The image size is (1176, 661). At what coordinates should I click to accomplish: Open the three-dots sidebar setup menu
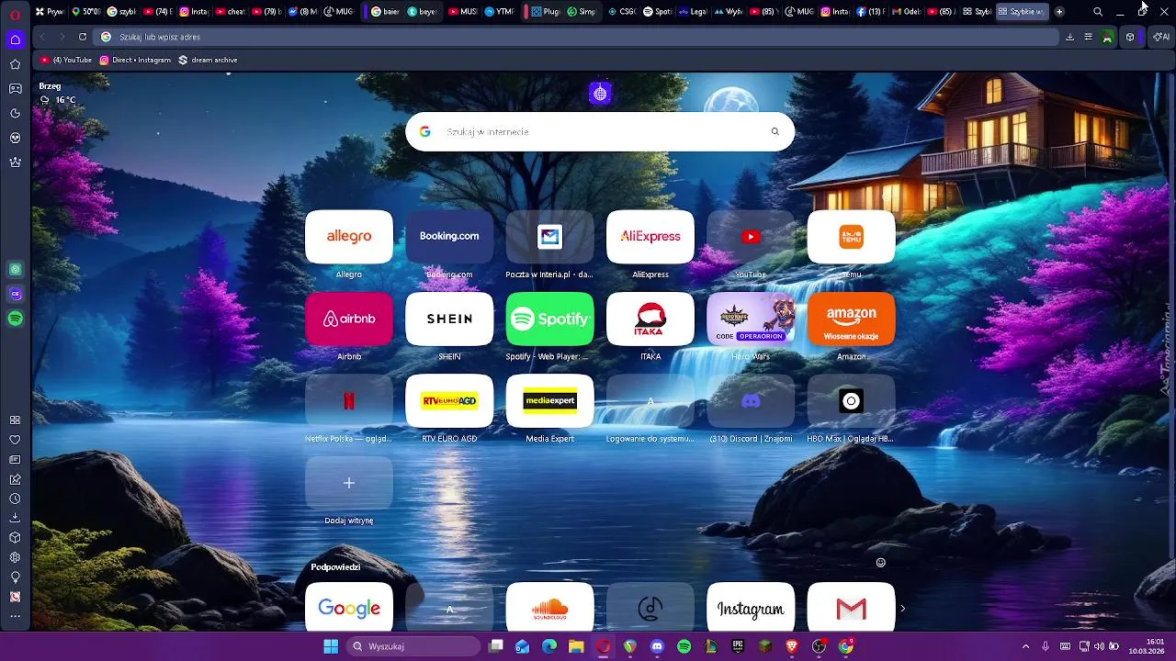[x=15, y=616]
